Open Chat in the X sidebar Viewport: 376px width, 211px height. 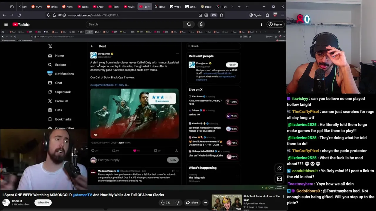click(55, 83)
